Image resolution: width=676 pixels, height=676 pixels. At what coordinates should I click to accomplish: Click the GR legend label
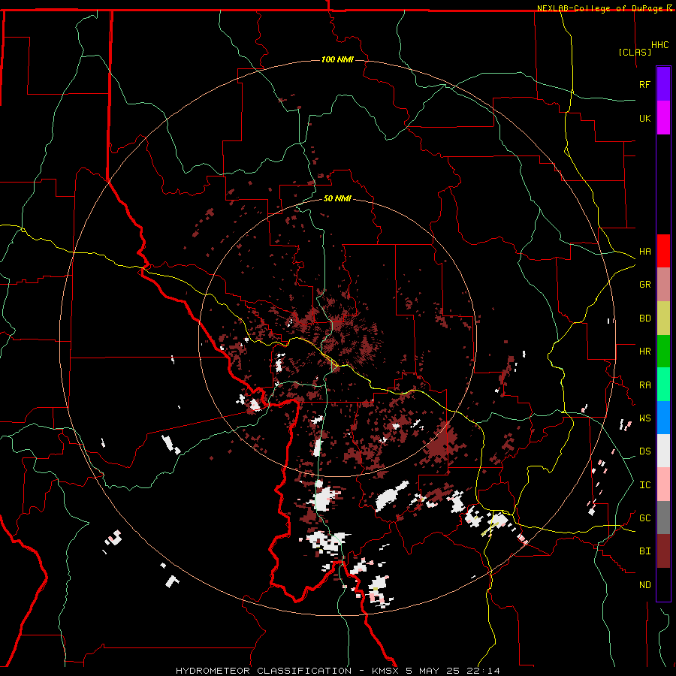pos(644,285)
